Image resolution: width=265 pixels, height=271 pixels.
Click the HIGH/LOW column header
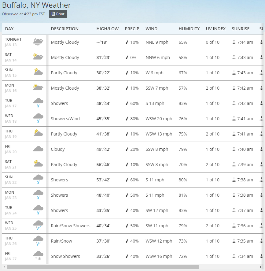pos(108,29)
